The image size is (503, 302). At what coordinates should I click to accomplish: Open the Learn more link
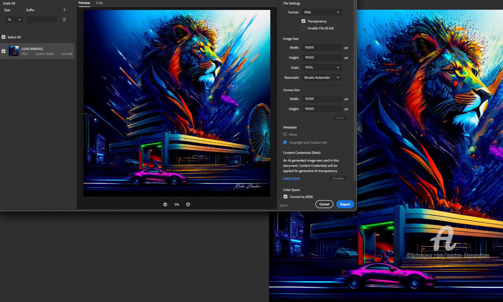click(x=291, y=178)
